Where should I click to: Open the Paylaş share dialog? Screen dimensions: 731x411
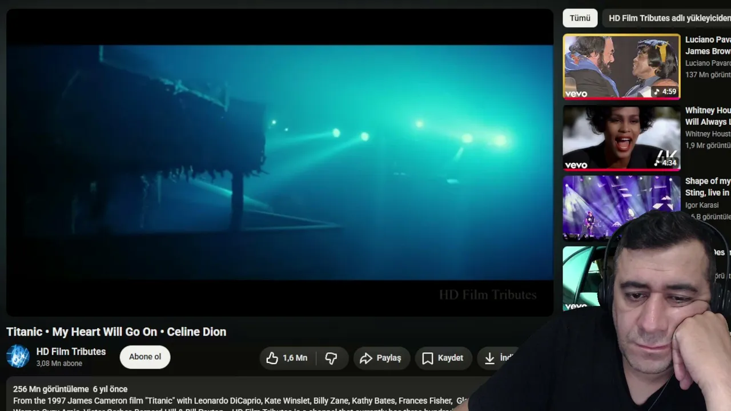coord(381,358)
